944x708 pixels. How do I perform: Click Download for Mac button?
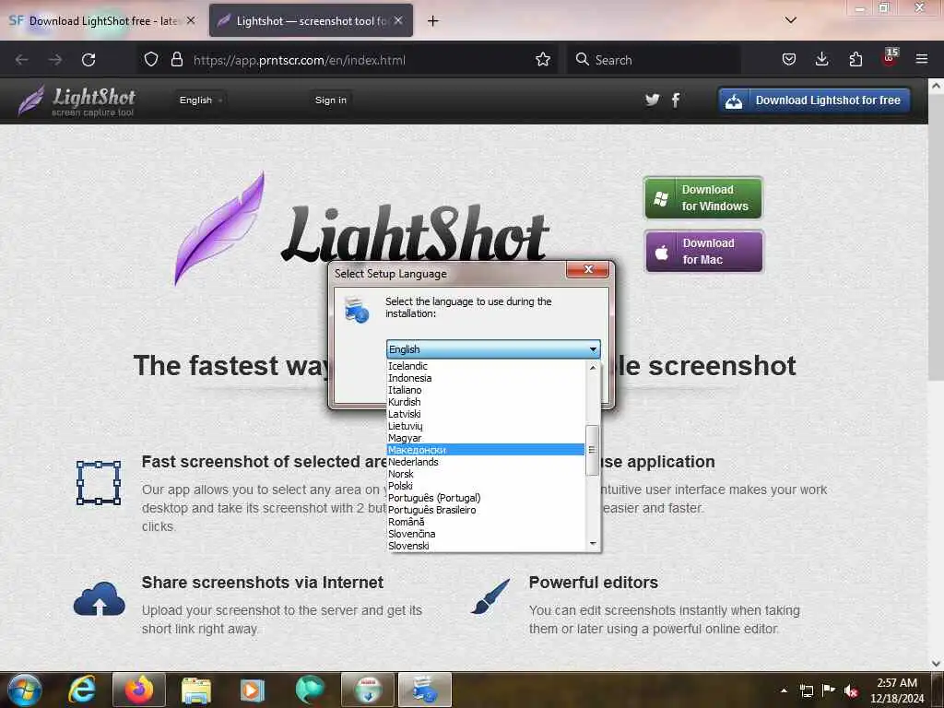click(703, 252)
